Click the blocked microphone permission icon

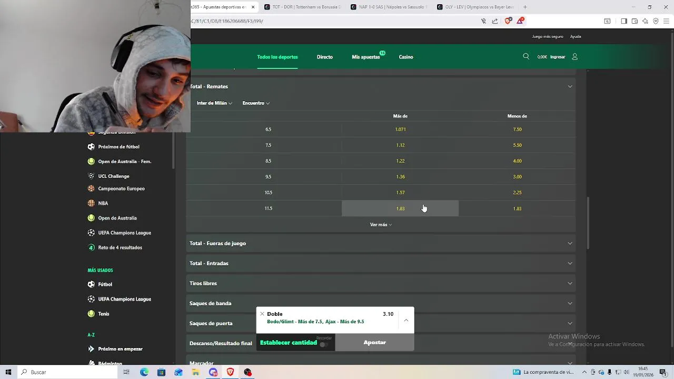(x=483, y=21)
